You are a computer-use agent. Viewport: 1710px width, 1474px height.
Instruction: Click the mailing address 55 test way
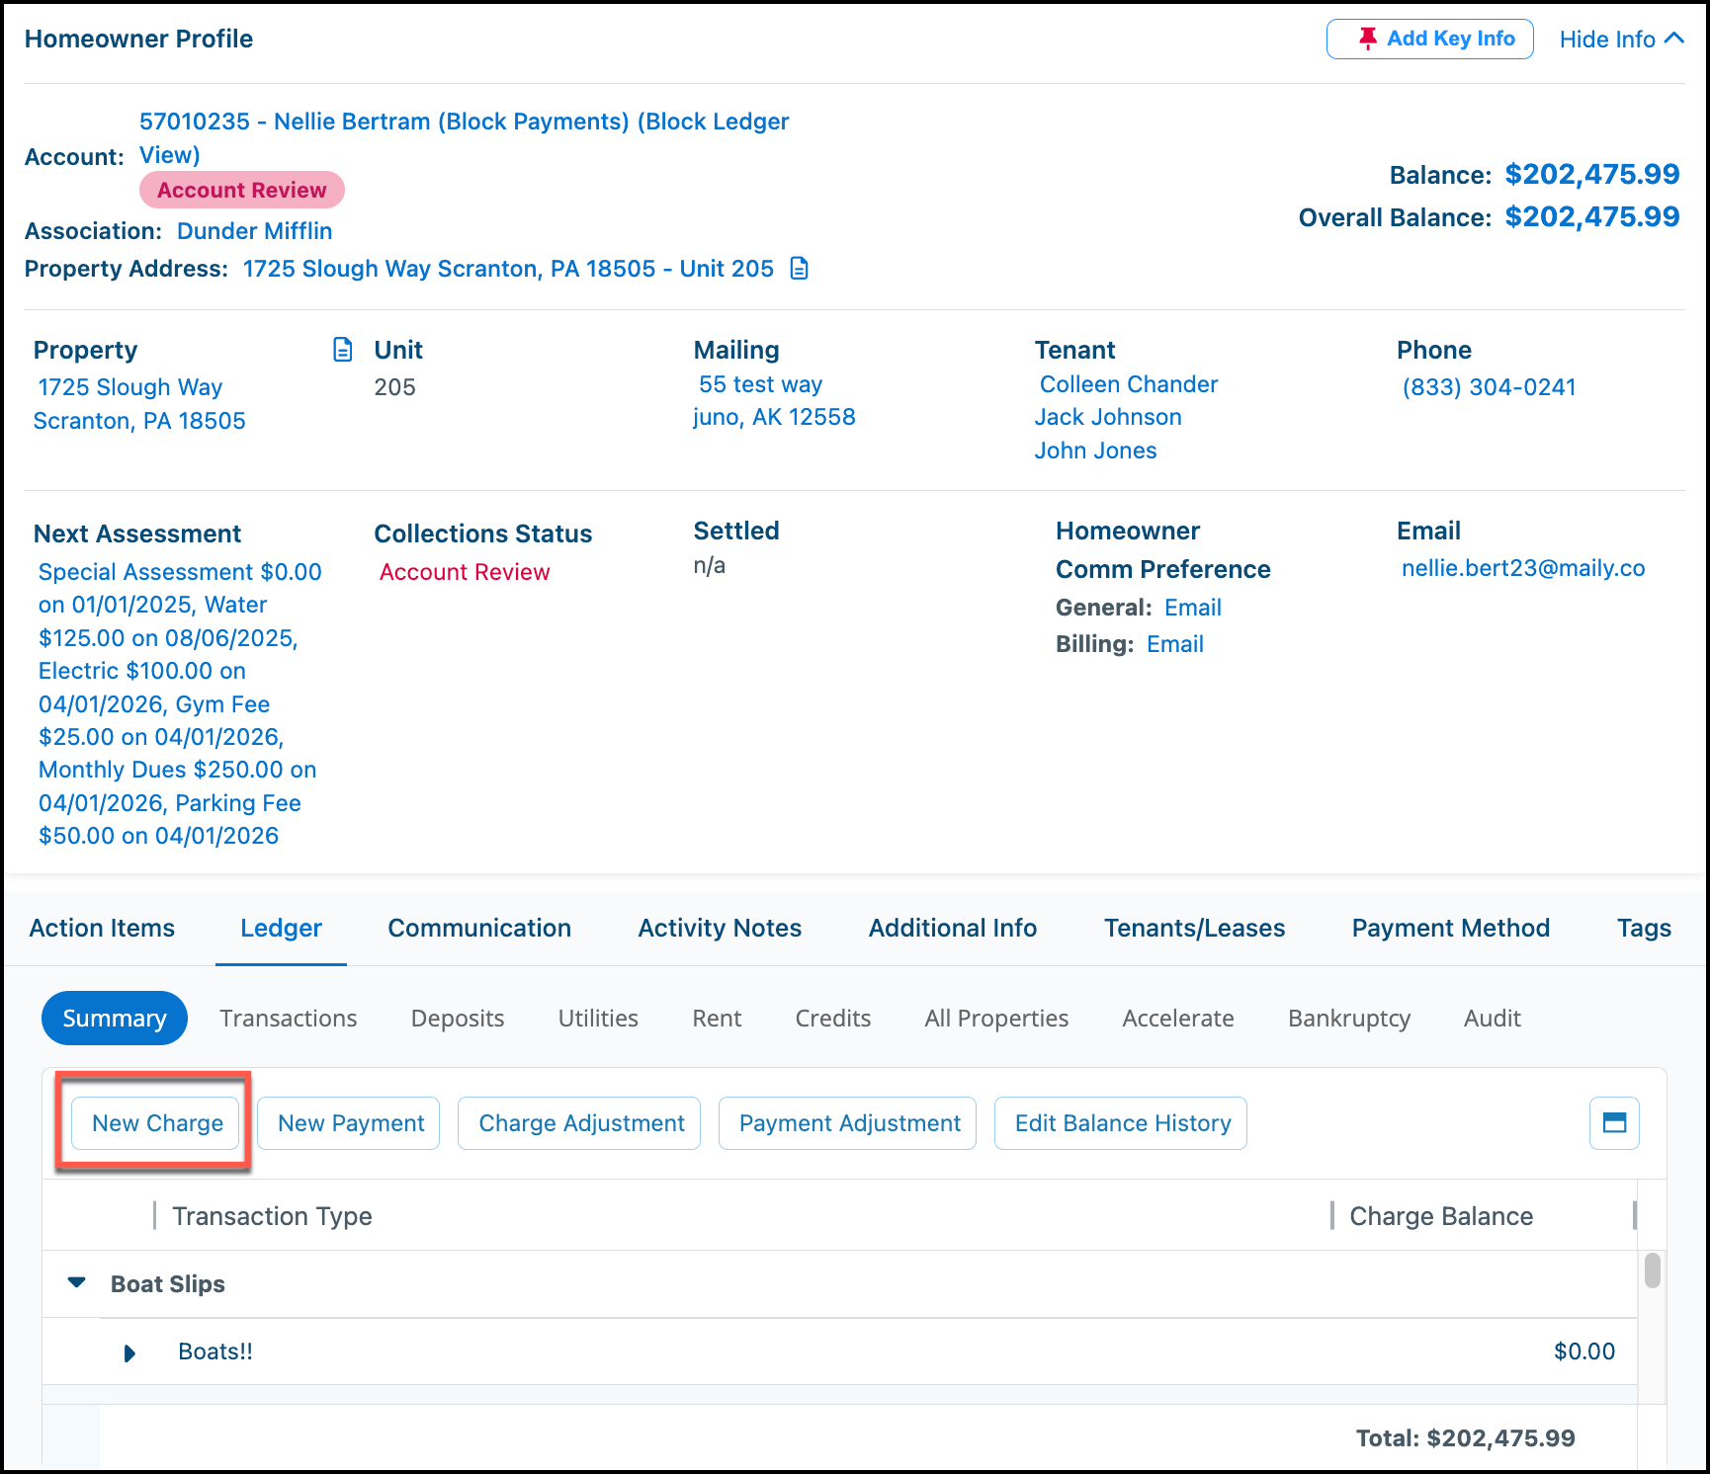point(761,384)
